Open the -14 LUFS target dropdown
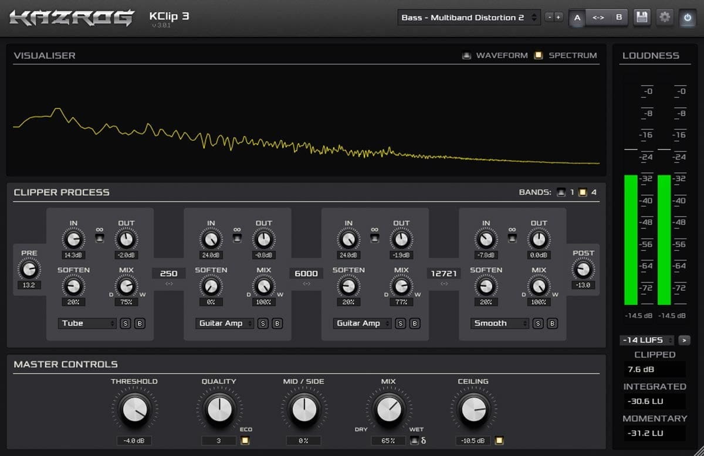 point(647,340)
